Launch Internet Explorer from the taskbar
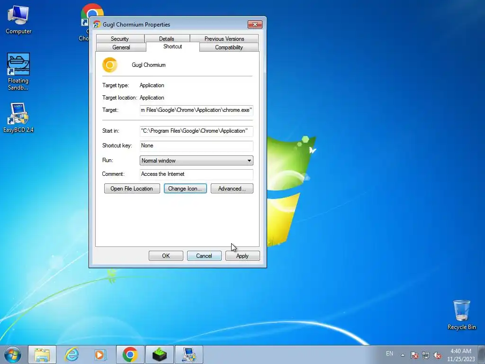The height and width of the screenshot is (364, 485). point(72,355)
